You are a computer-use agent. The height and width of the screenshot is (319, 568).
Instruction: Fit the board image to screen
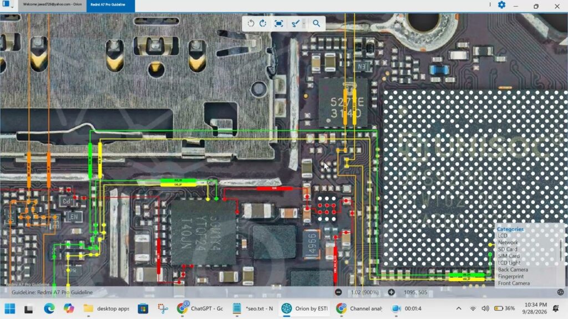coord(278,23)
